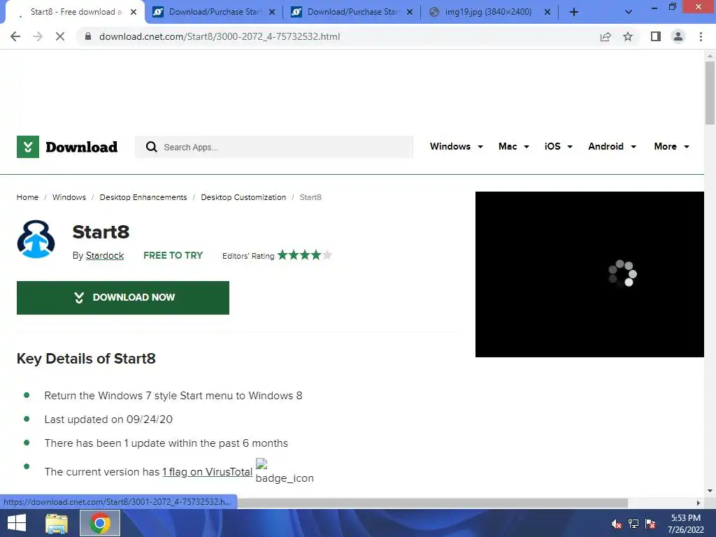Click the scroll up arrow

coord(710,56)
